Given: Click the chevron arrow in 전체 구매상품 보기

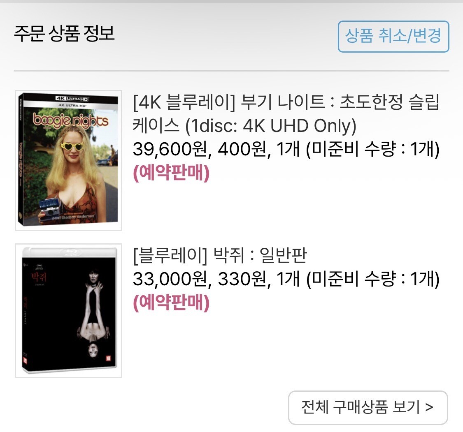Looking at the screenshot, I should pos(429,407).
